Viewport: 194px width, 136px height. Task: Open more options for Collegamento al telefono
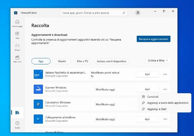165,119
